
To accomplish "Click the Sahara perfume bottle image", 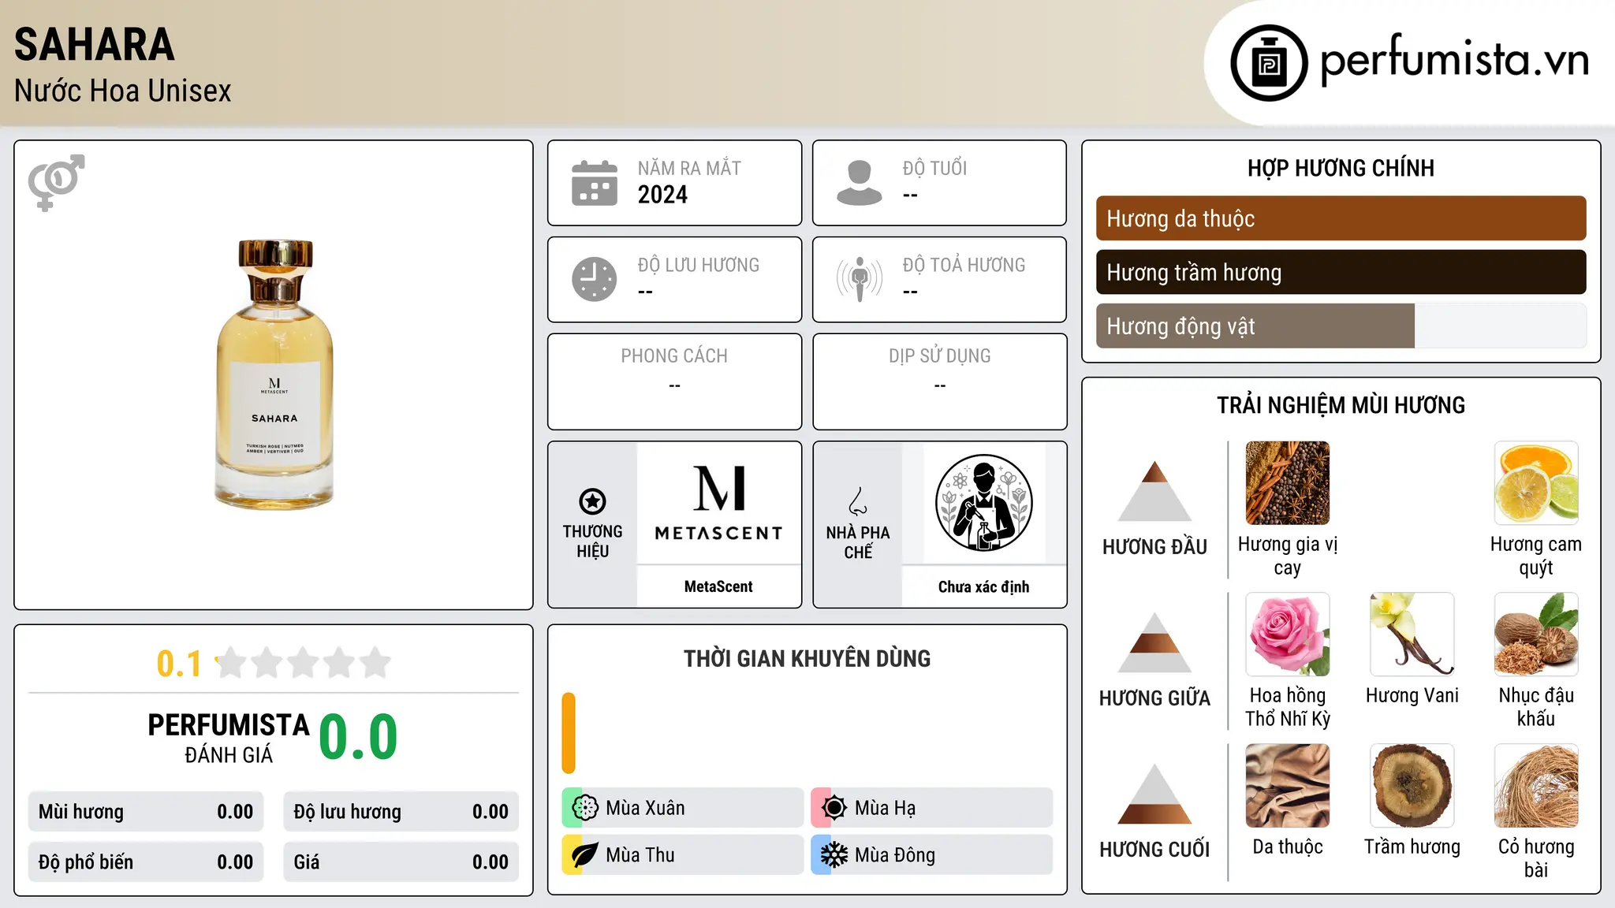I will click(x=274, y=374).
